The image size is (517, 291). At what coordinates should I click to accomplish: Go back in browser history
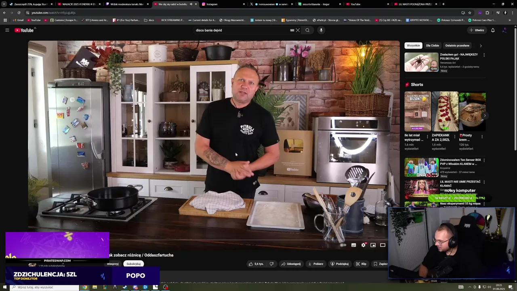click(4, 13)
